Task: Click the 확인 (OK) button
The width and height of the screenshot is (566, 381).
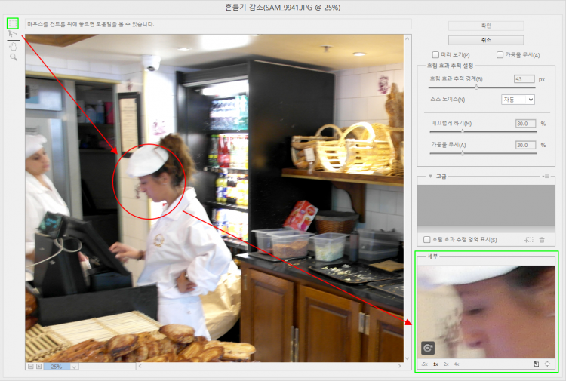Action: pos(485,26)
